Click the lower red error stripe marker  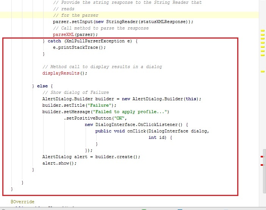[261, 165]
